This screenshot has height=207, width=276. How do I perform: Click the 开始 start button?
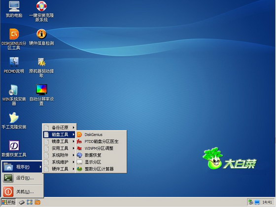pyautogui.click(x=8, y=202)
